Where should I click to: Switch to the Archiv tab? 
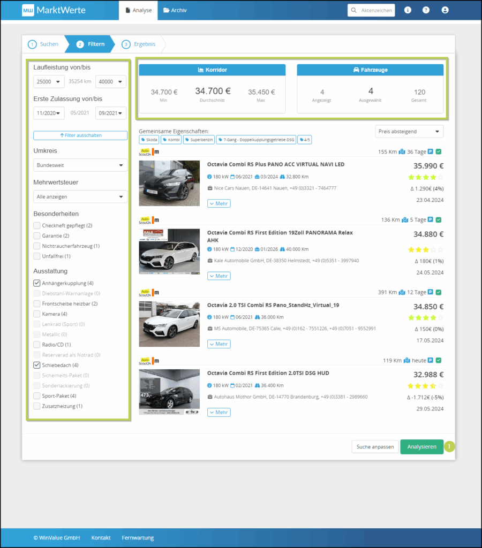point(175,10)
